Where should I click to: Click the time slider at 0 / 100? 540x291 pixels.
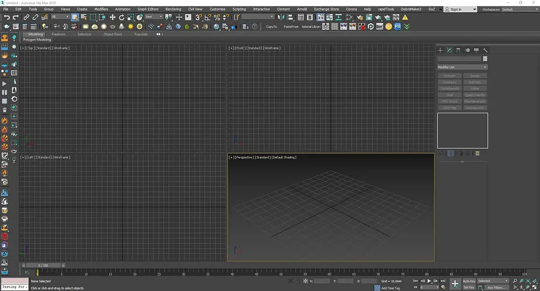[43, 265]
